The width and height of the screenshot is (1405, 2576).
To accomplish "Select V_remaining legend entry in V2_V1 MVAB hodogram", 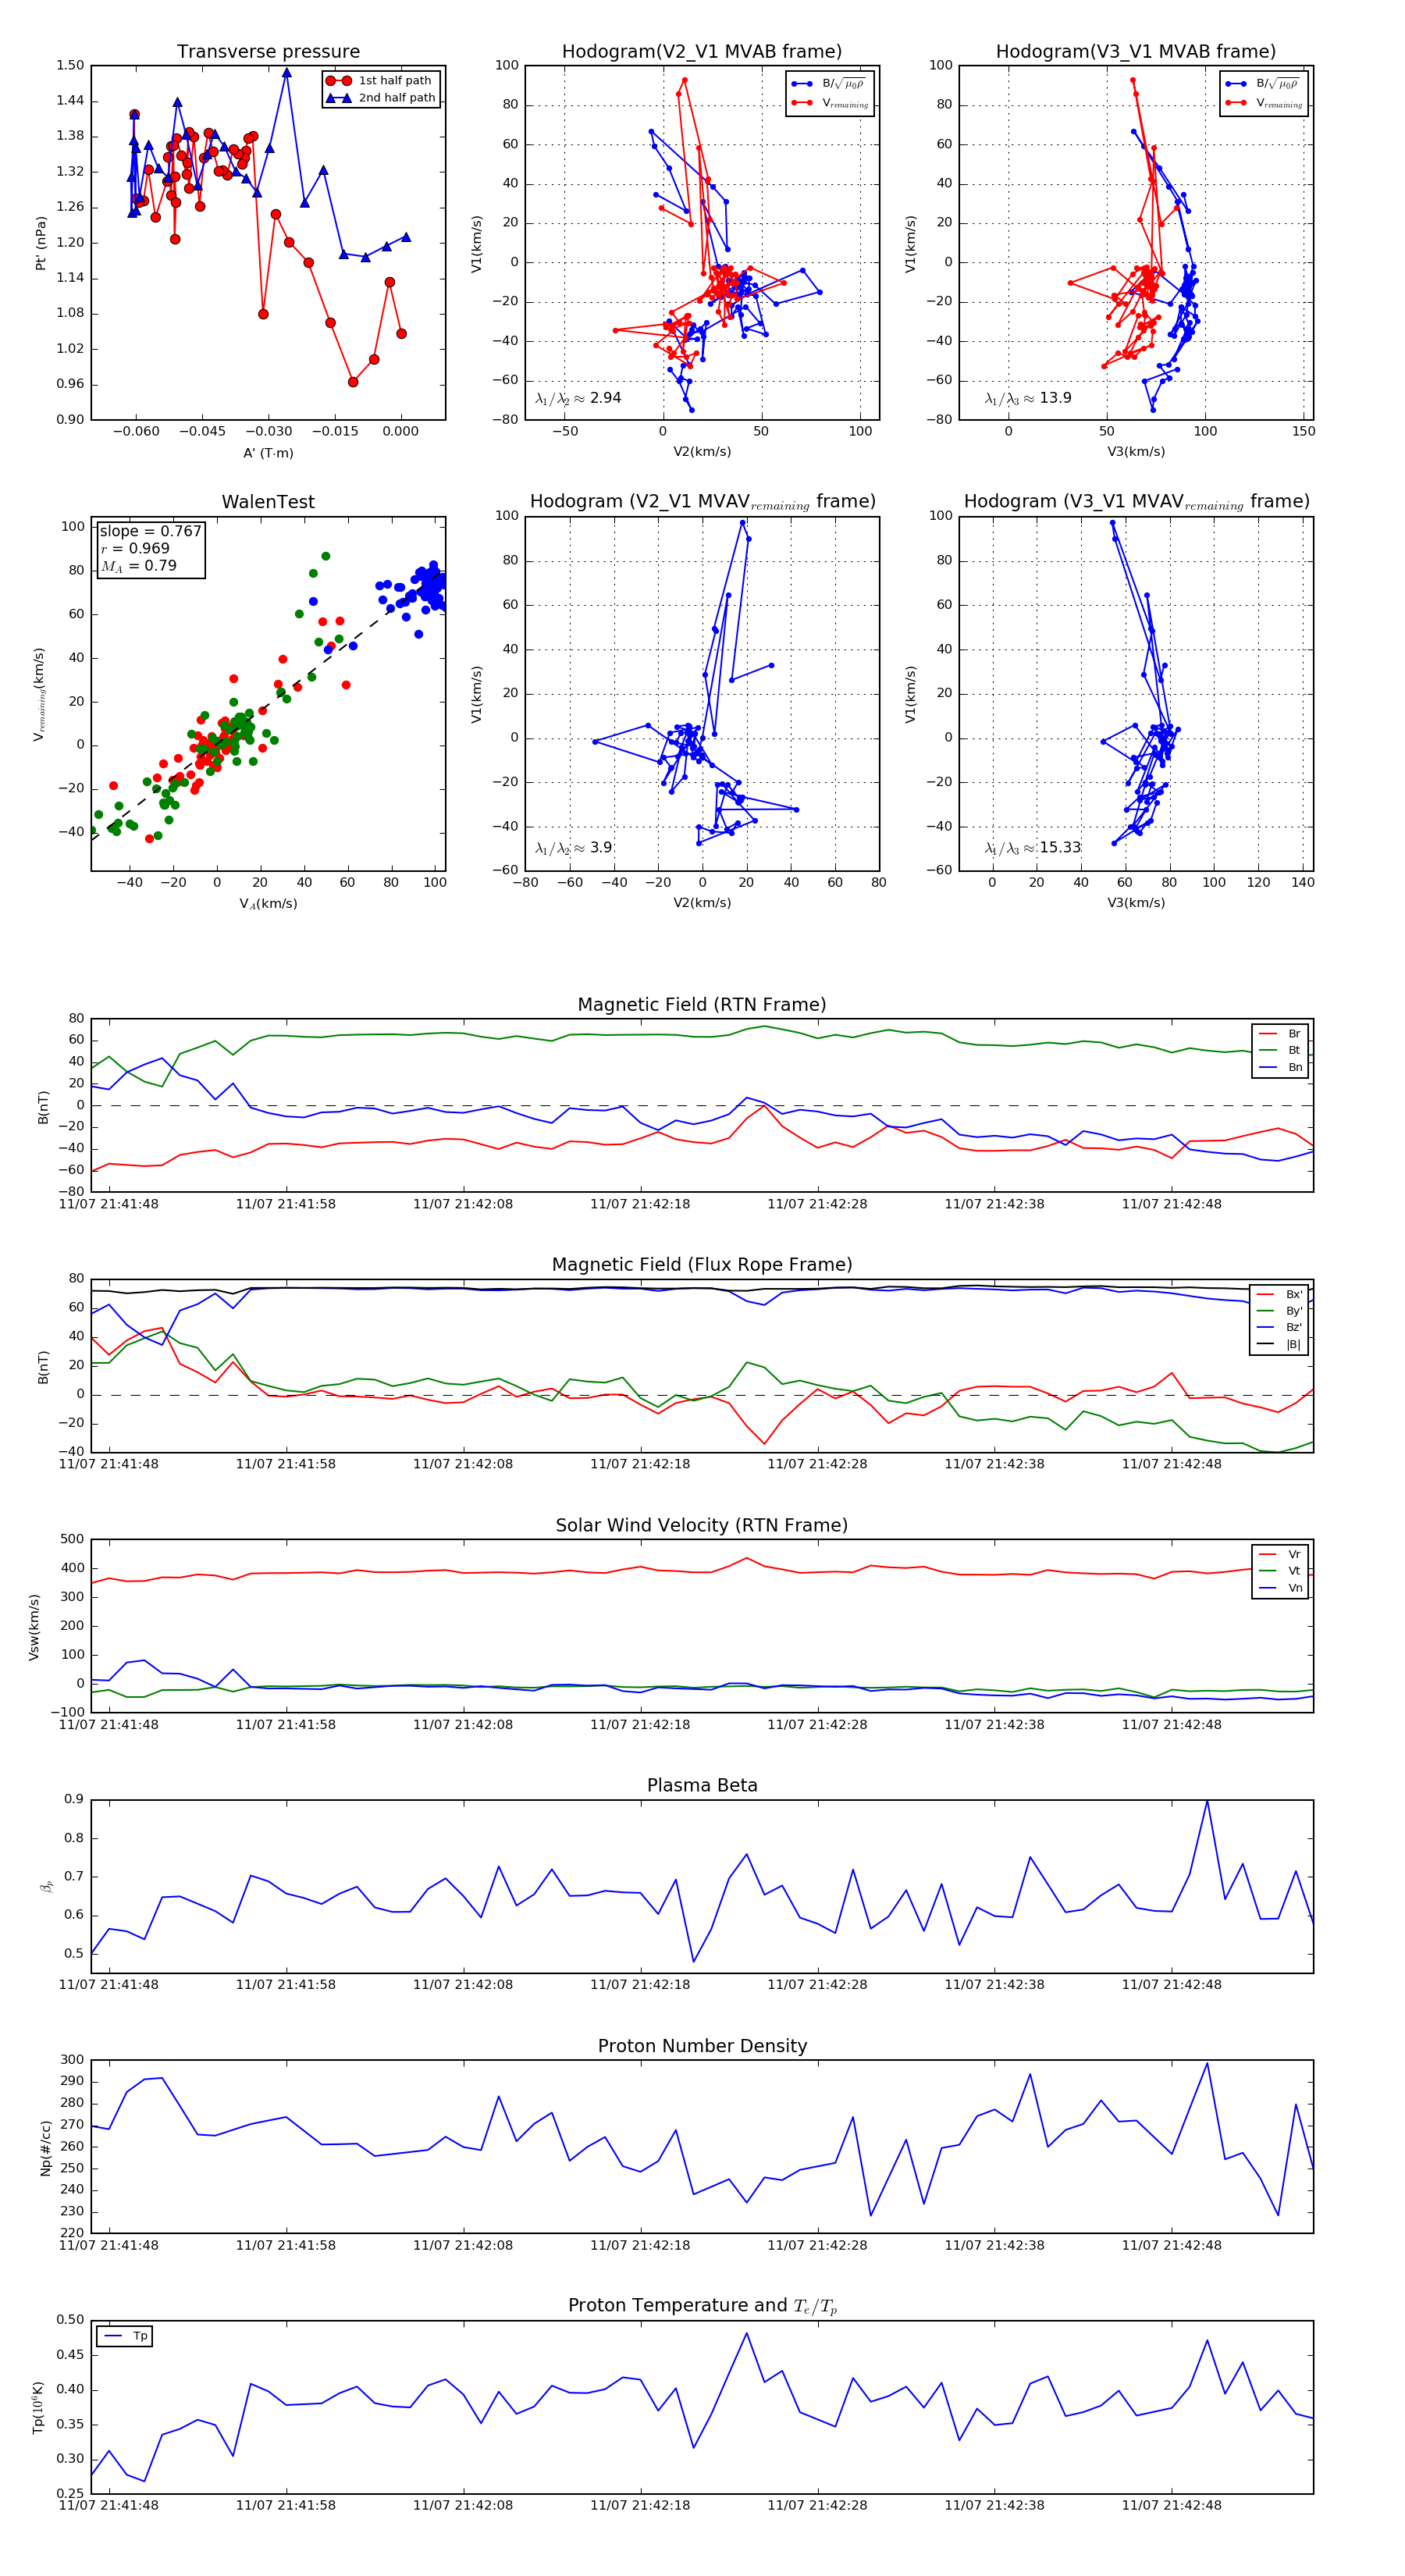I will click(830, 103).
